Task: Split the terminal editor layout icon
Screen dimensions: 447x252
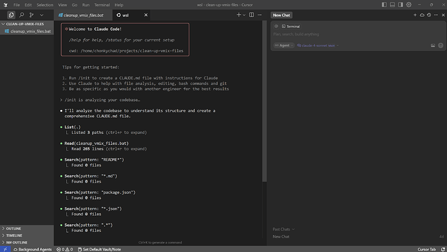Action: coord(251,15)
